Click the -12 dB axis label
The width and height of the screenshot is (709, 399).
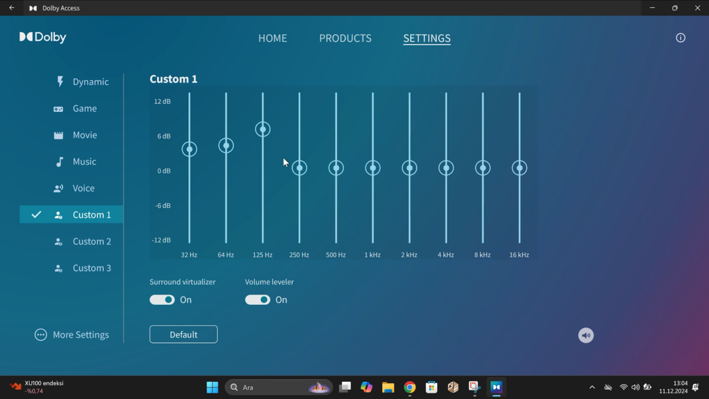click(x=161, y=240)
